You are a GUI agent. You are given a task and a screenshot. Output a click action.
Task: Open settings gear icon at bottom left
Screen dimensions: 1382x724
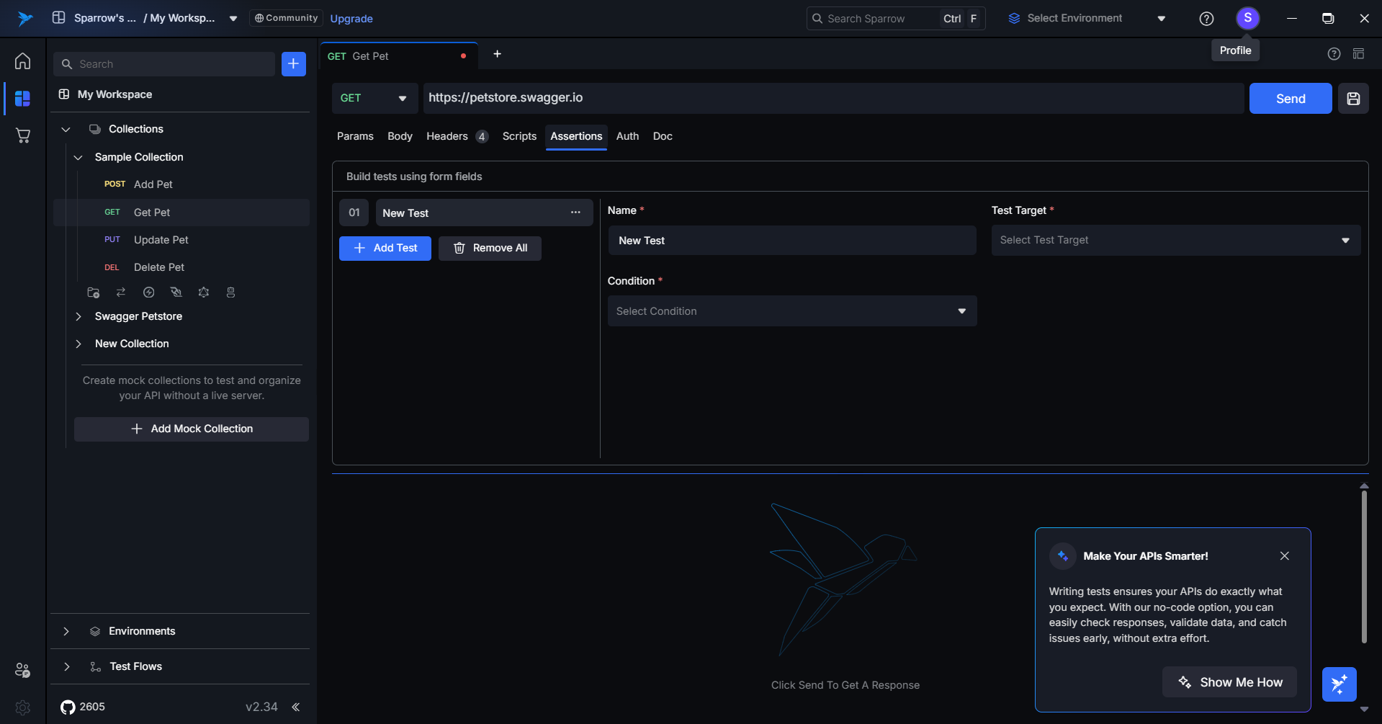point(22,707)
